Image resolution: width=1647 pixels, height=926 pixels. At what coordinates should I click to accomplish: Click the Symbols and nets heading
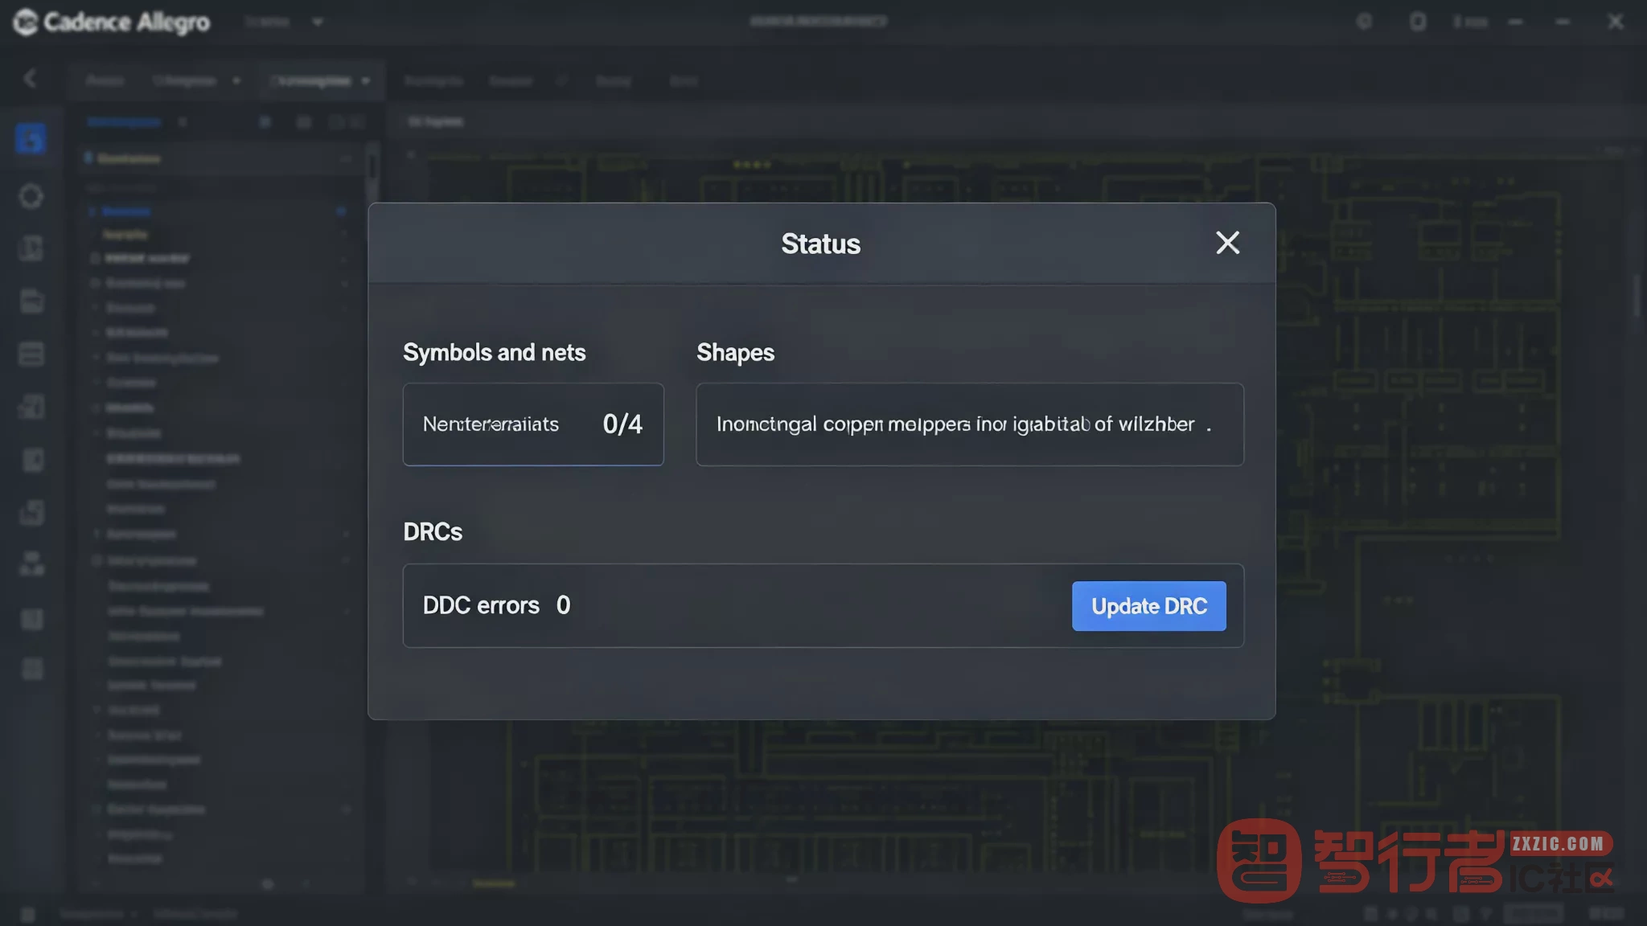pyautogui.click(x=494, y=353)
